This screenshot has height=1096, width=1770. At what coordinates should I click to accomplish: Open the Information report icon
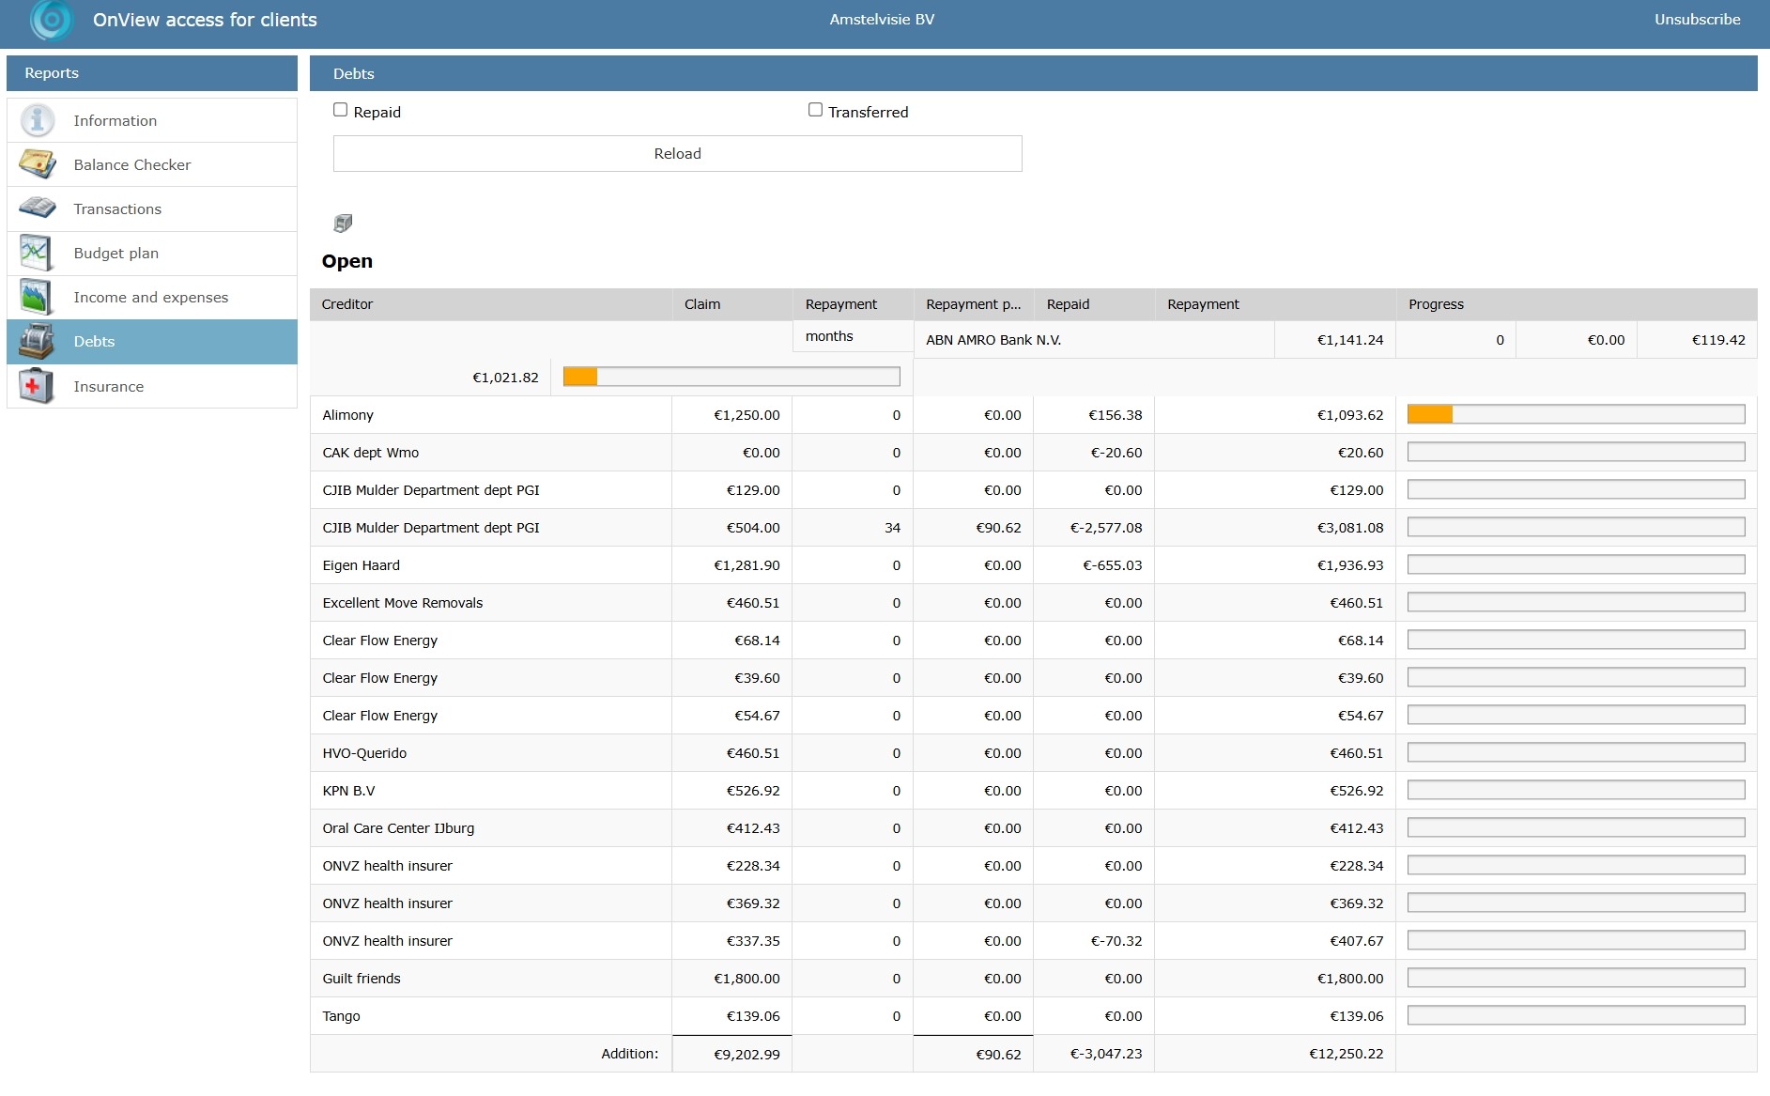click(x=38, y=120)
